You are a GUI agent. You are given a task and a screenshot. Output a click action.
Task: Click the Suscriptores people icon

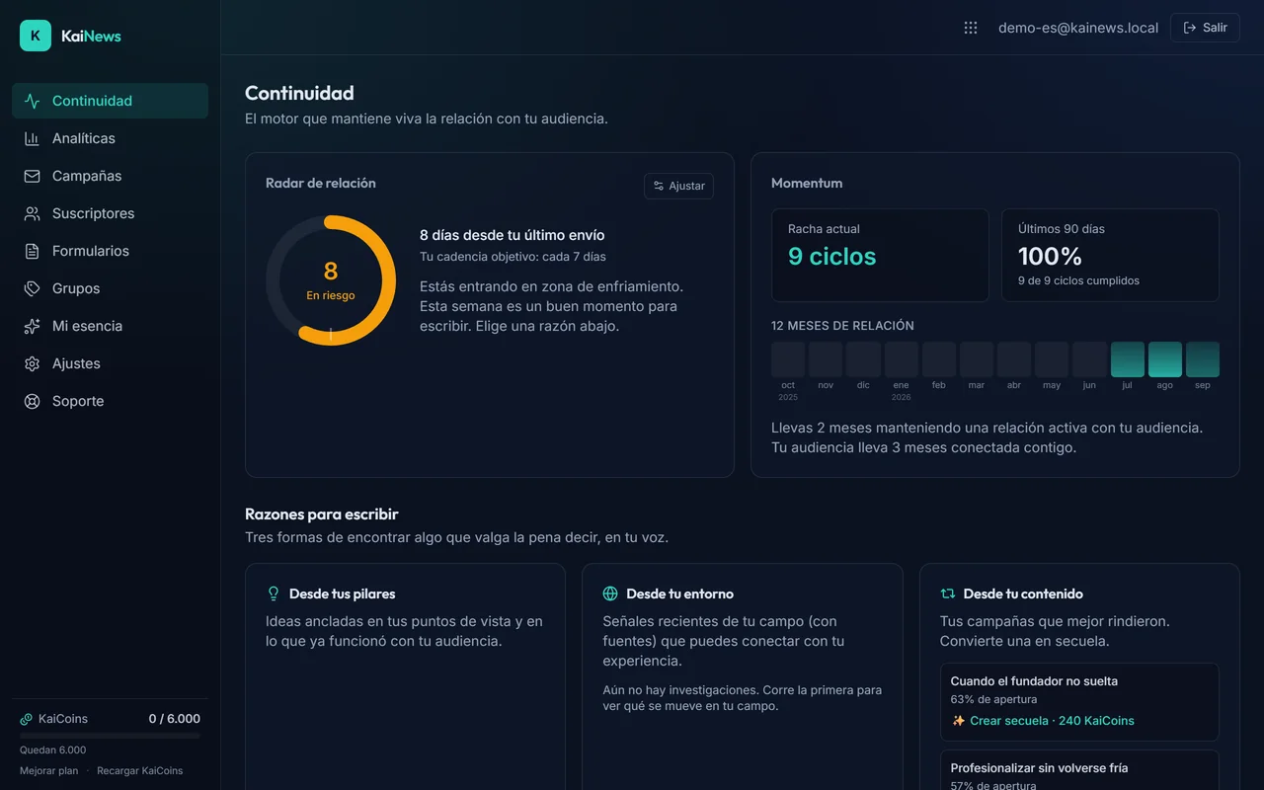32,213
